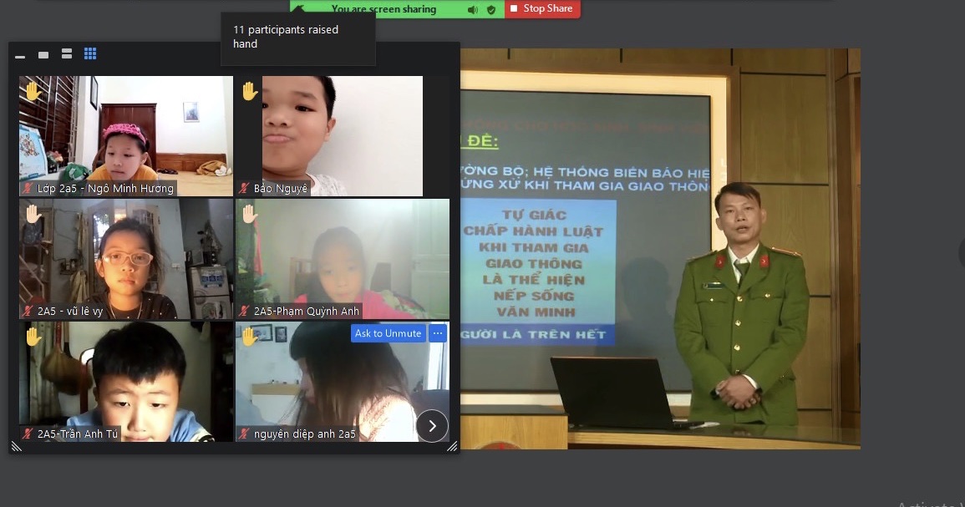Go to next page of participant videos
Image resolution: width=965 pixels, height=507 pixels.
coord(432,426)
